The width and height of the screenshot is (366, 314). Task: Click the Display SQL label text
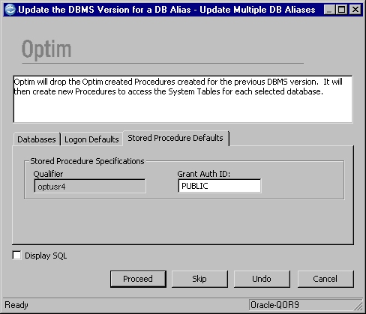pyautogui.click(x=46, y=256)
